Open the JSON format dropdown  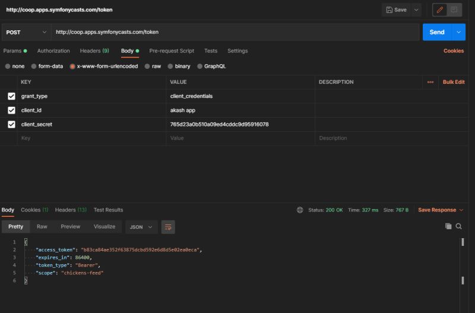(x=141, y=227)
